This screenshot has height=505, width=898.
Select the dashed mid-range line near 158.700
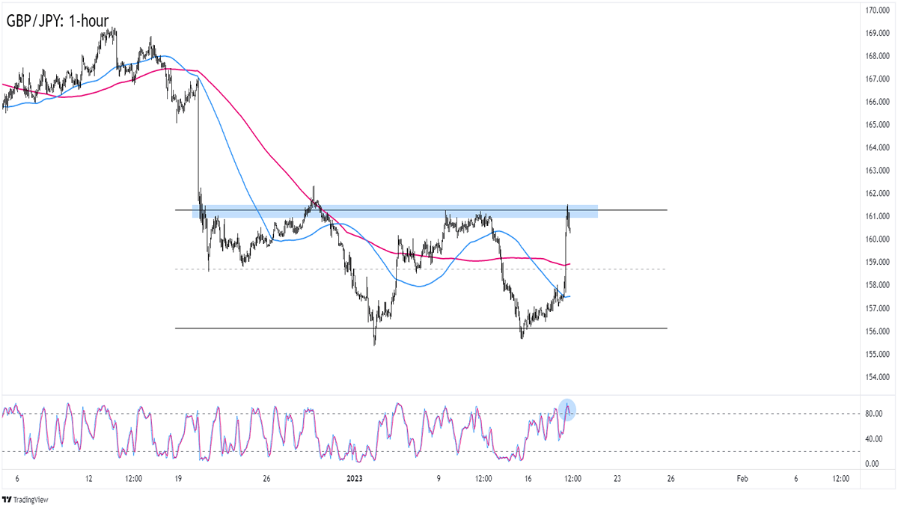pos(421,269)
